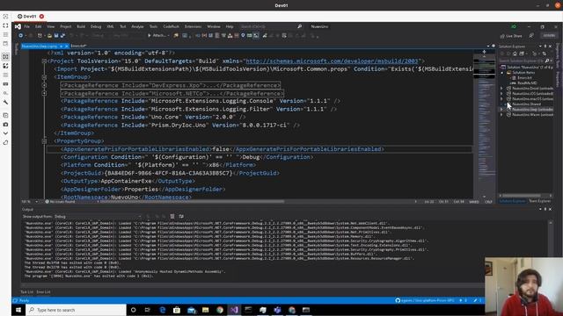Close the Output panel
This screenshot has height=316, width=563.
point(550,209)
